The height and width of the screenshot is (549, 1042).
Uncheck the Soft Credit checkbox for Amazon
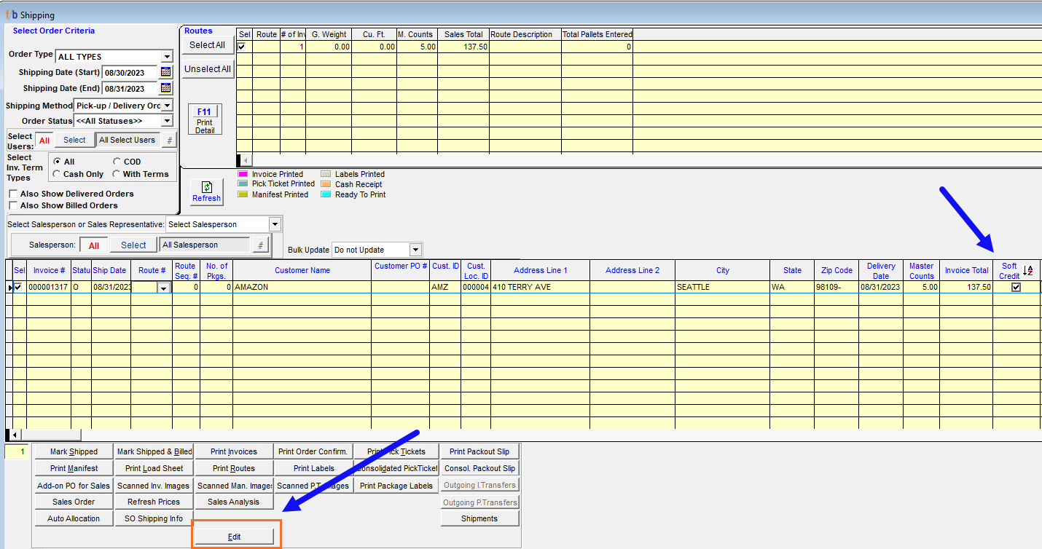[1016, 288]
